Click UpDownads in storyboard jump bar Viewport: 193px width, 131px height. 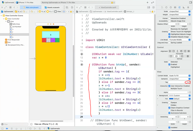pos(7,12)
